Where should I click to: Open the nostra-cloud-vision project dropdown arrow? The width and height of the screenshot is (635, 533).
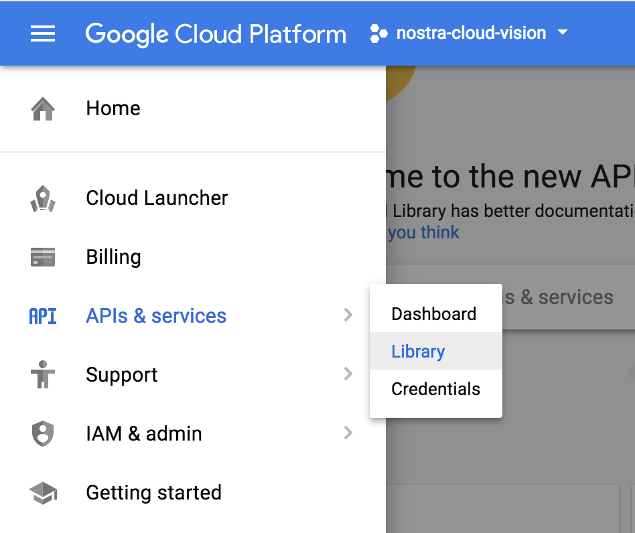pos(563,32)
